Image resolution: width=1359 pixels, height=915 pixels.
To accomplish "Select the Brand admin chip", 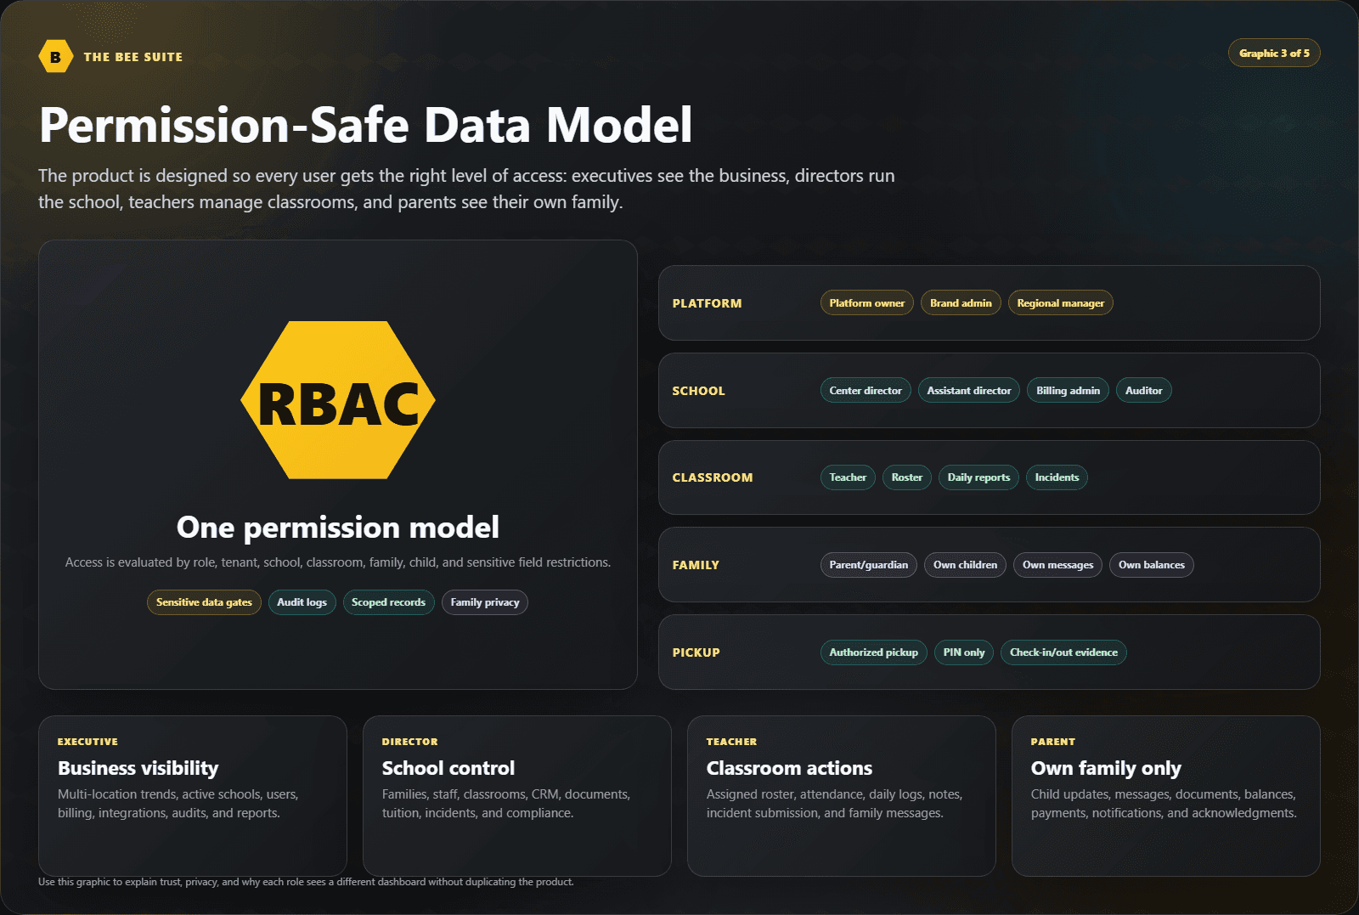I will pos(961,303).
